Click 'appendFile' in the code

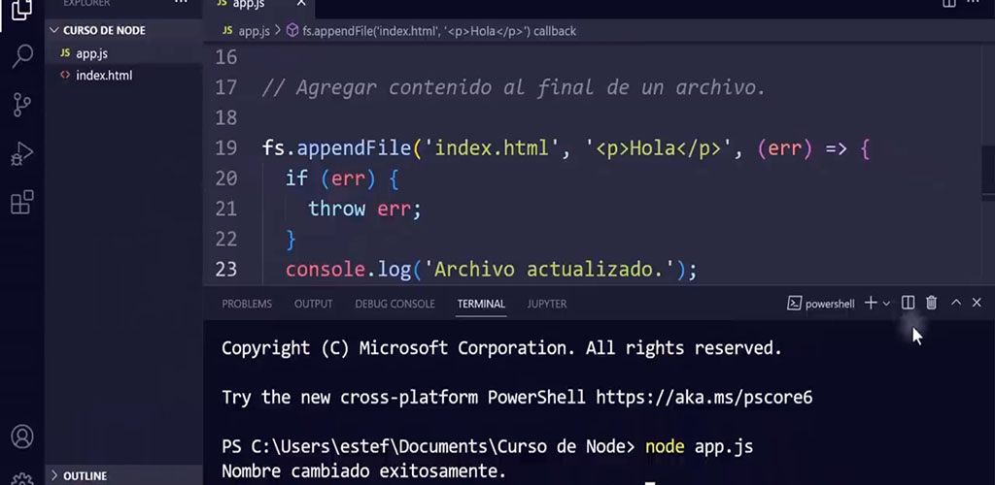tap(354, 148)
